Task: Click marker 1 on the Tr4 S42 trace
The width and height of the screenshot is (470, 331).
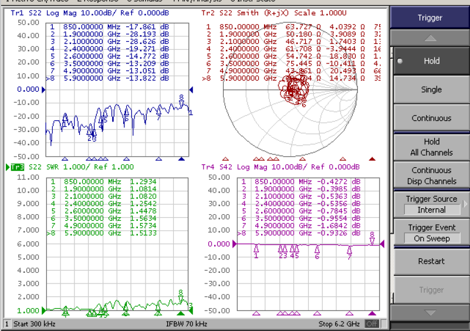Action: click(x=256, y=249)
